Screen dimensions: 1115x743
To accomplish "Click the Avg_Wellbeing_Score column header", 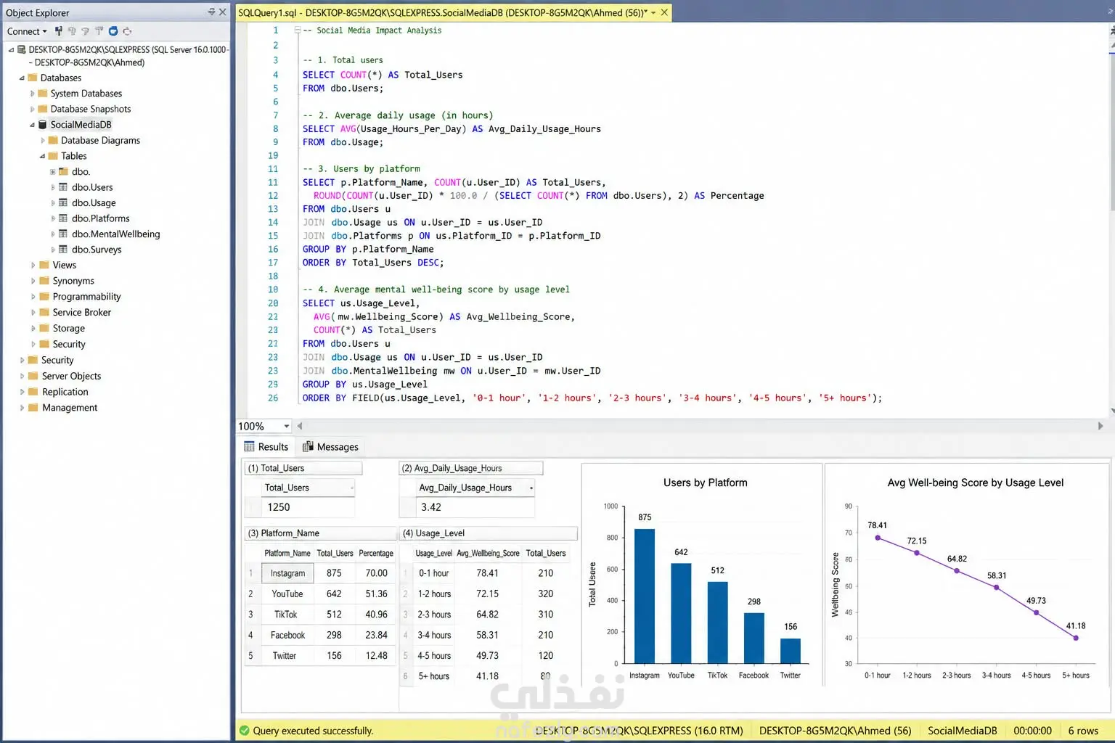I will 488,553.
